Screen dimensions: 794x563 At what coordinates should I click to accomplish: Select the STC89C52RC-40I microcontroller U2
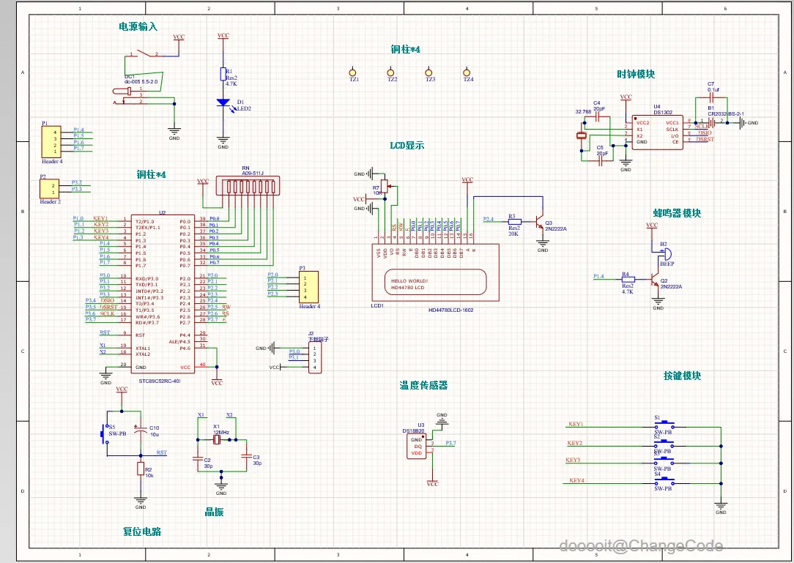[x=163, y=294]
